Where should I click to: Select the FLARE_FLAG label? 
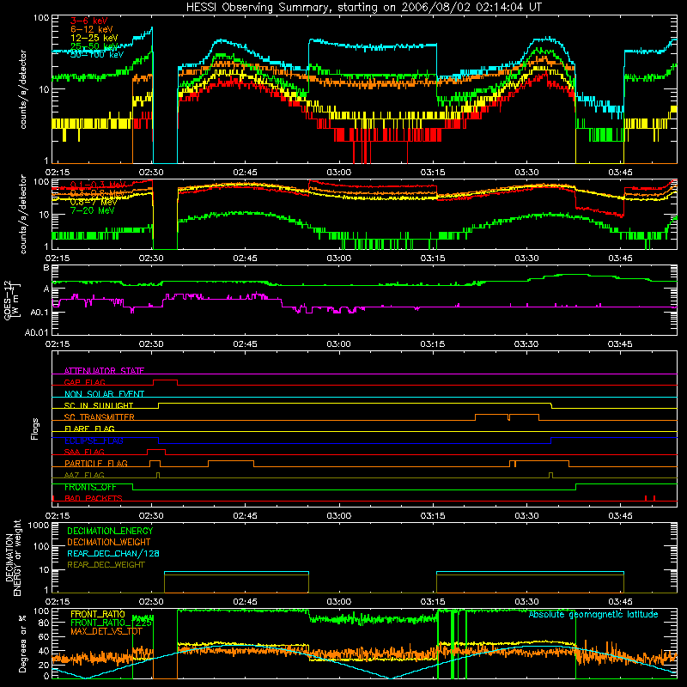click(89, 429)
